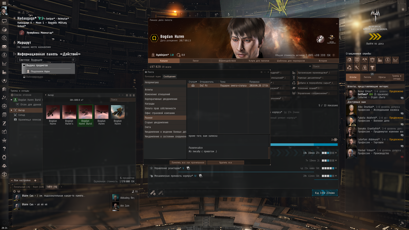Expand Мои настройки section in inventory
The width and height of the screenshot is (409, 230).
pos(21,180)
